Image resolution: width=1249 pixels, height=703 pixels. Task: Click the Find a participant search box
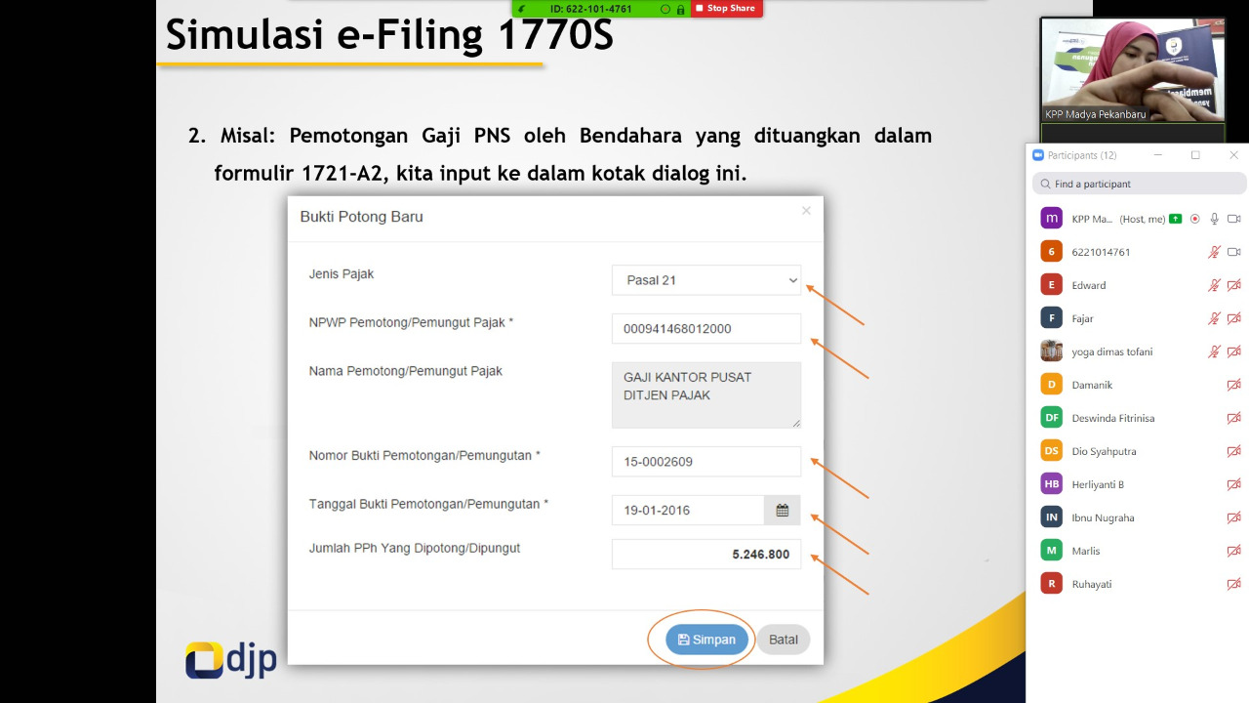click(1139, 184)
